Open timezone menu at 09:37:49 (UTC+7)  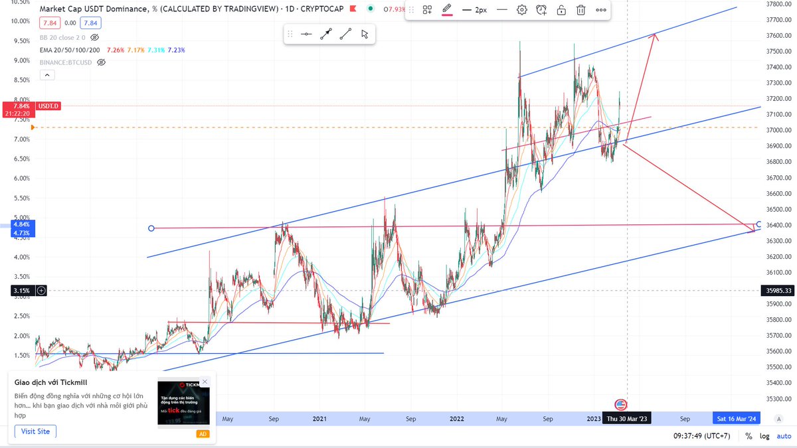click(702, 436)
